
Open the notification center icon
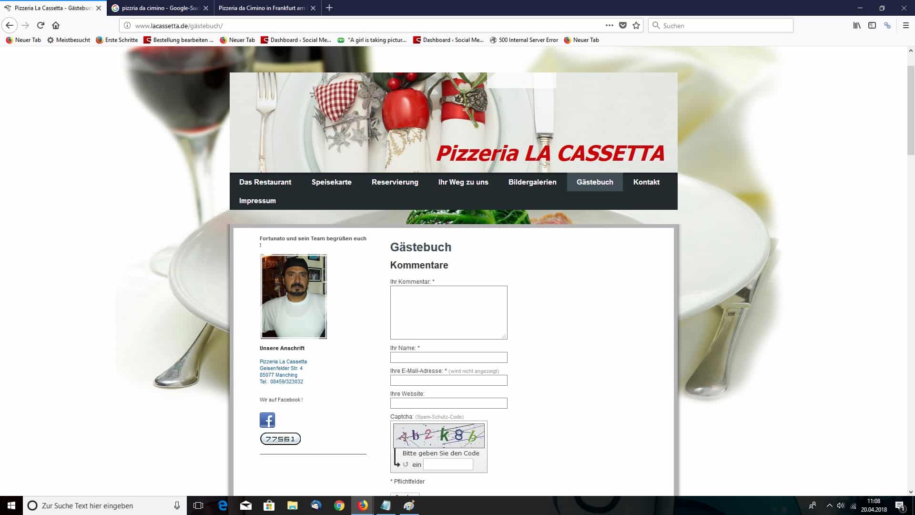pyautogui.click(x=900, y=505)
